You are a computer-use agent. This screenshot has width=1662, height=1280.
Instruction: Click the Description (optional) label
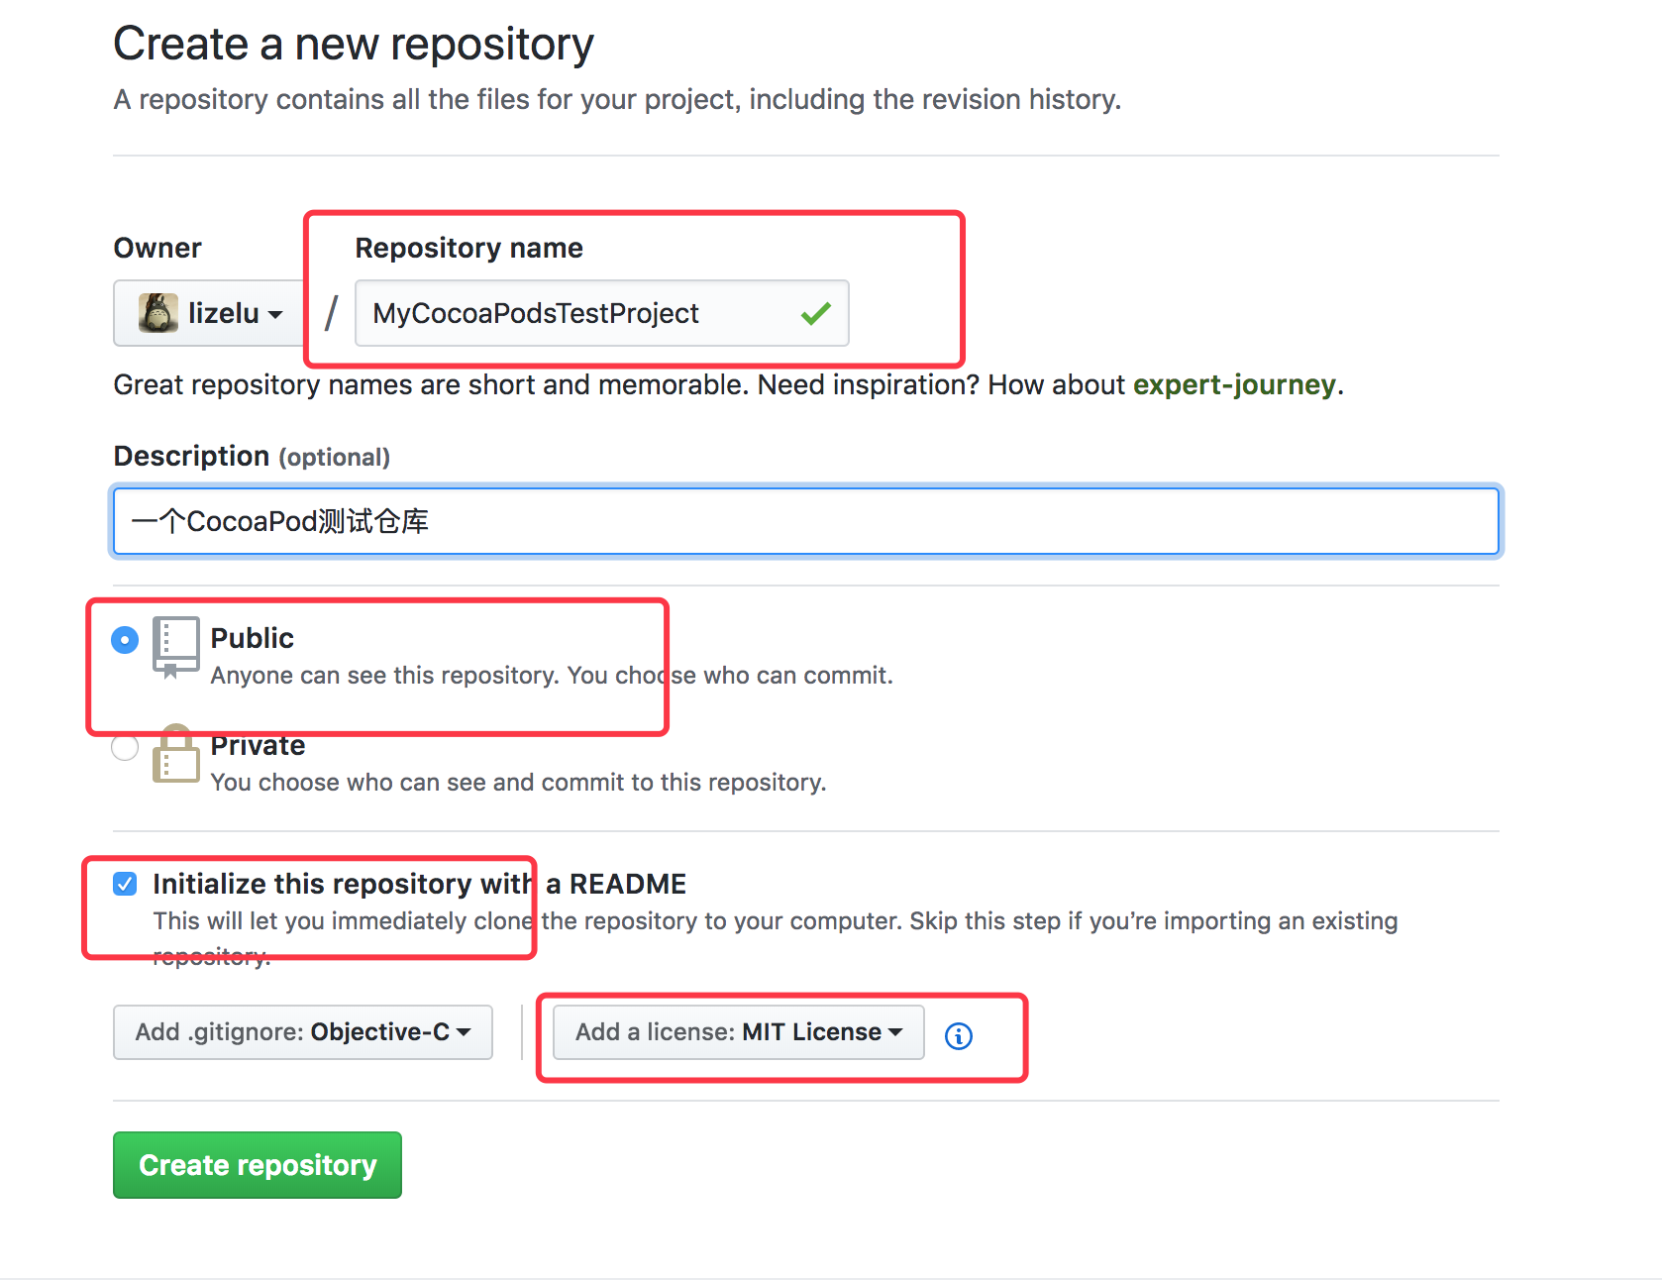pos(252,456)
